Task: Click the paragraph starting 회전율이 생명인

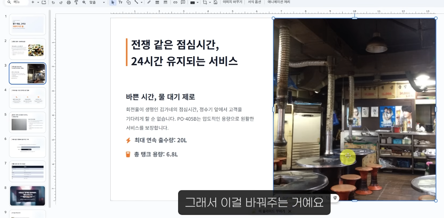Action: click(190, 119)
